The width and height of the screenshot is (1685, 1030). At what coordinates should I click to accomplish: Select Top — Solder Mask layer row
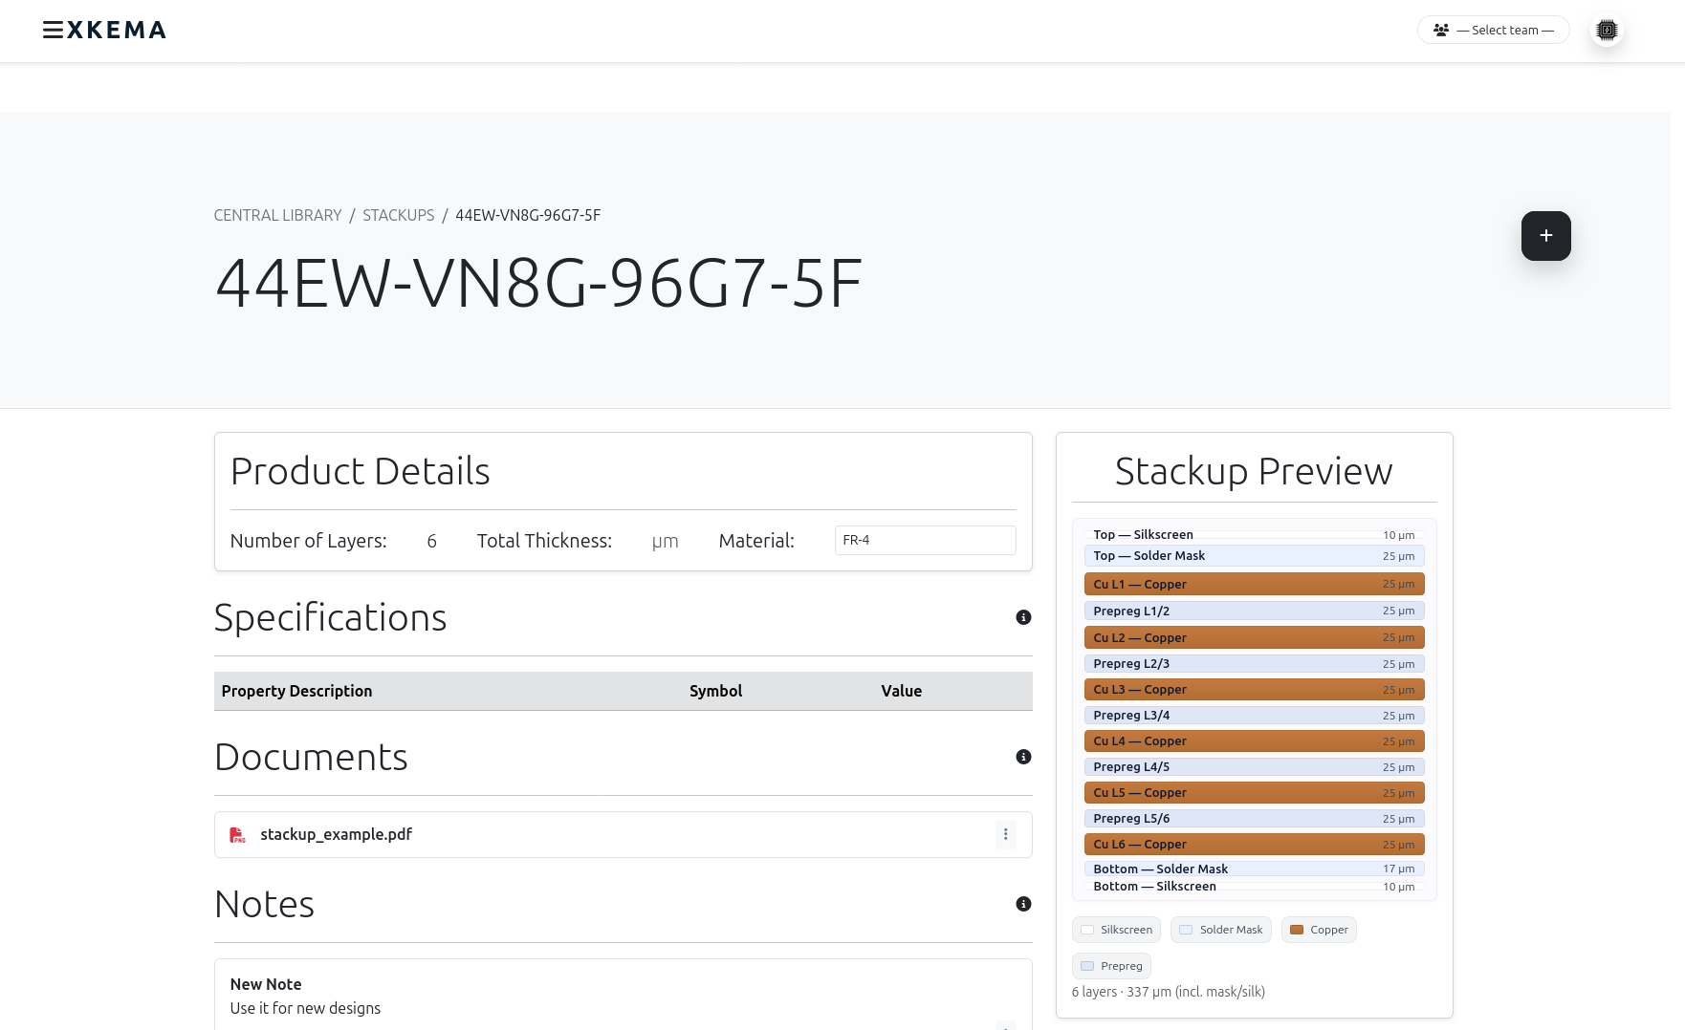1254,555
